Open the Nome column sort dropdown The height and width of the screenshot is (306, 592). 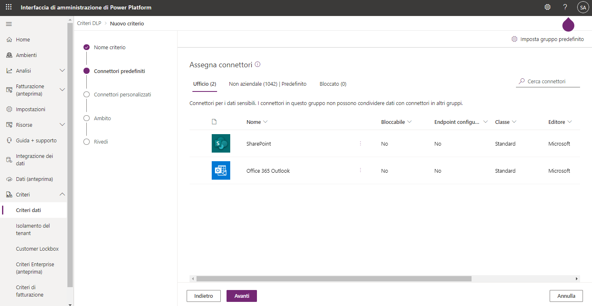coord(265,122)
